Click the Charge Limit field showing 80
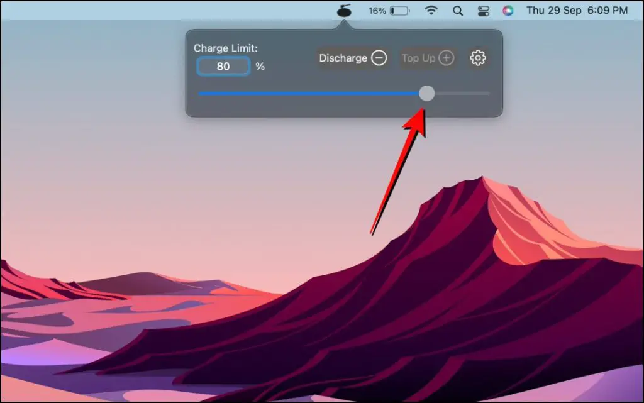The image size is (644, 403). [223, 66]
